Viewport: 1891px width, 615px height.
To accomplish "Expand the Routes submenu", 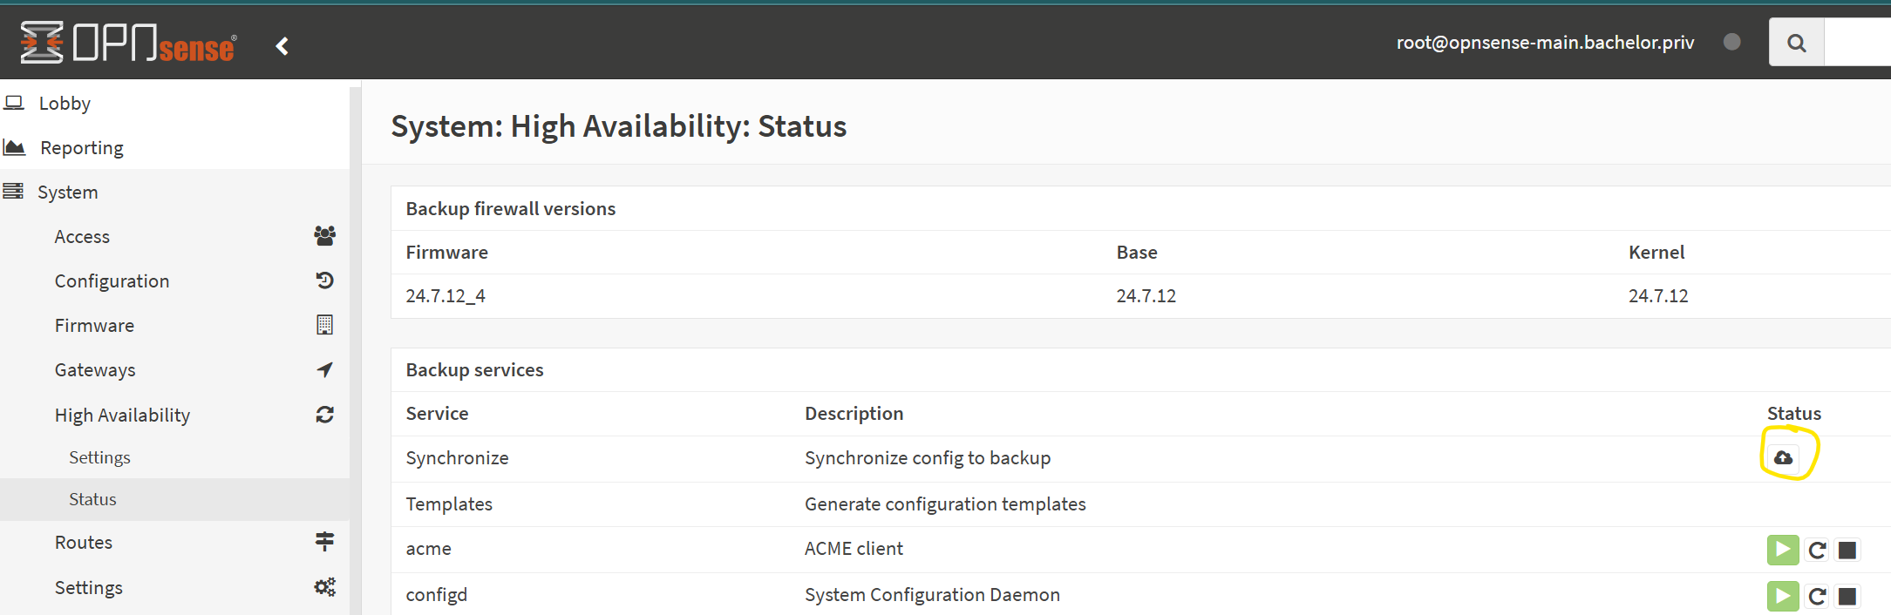I will coord(84,543).
